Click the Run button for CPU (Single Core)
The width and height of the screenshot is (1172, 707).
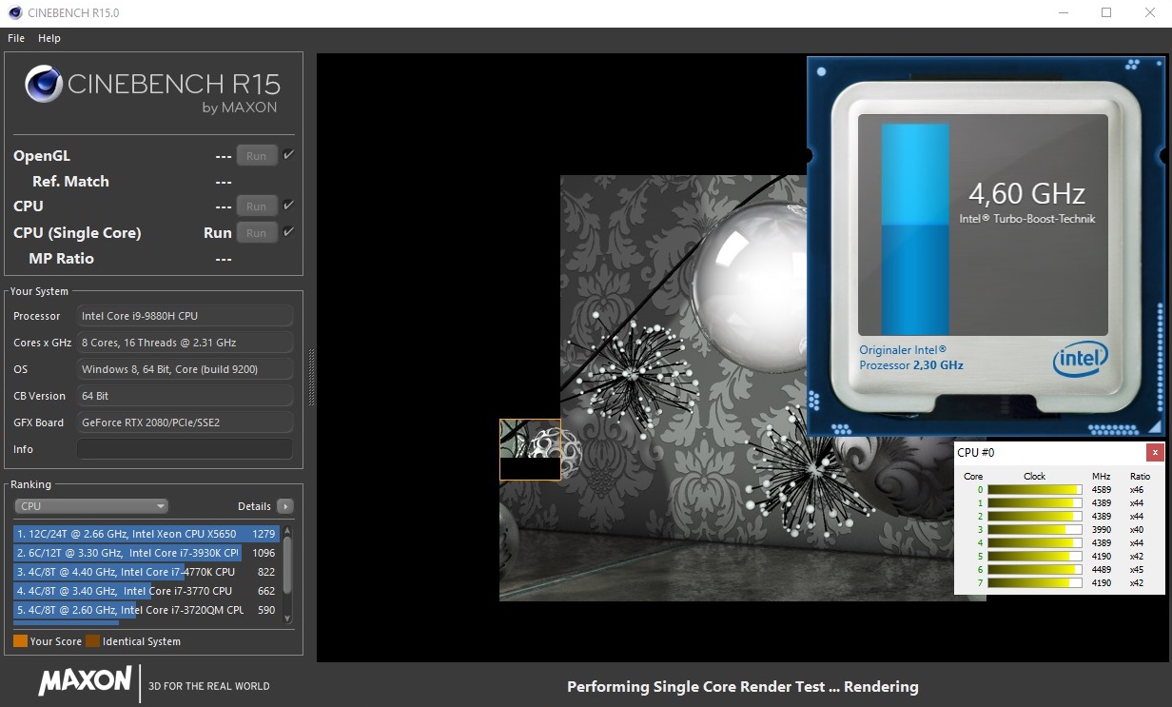[x=257, y=232]
